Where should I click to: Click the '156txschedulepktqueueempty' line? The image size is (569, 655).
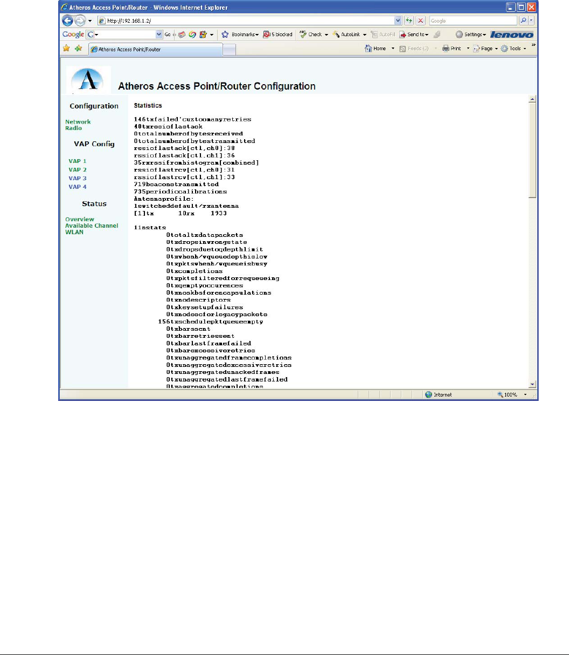click(211, 322)
